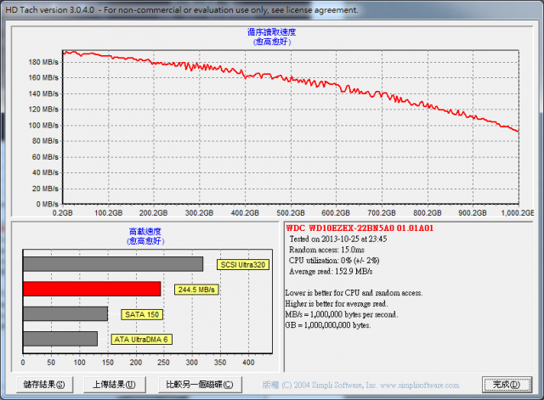The height and width of the screenshot is (400, 544).
Task: Click the 儲存結果(S) save results button
Action: [x=44, y=385]
